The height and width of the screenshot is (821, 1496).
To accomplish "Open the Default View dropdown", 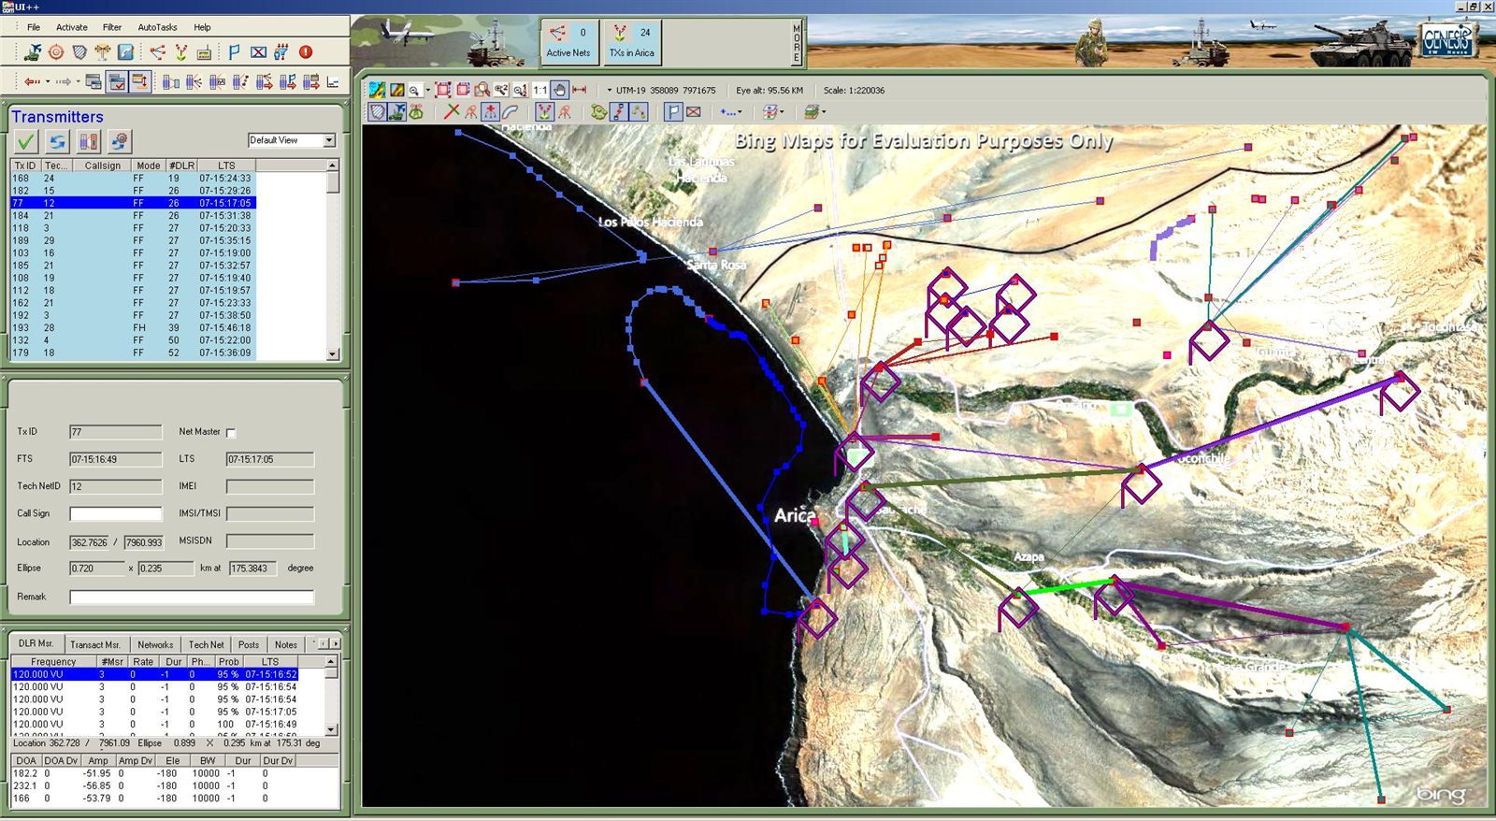I will (329, 140).
